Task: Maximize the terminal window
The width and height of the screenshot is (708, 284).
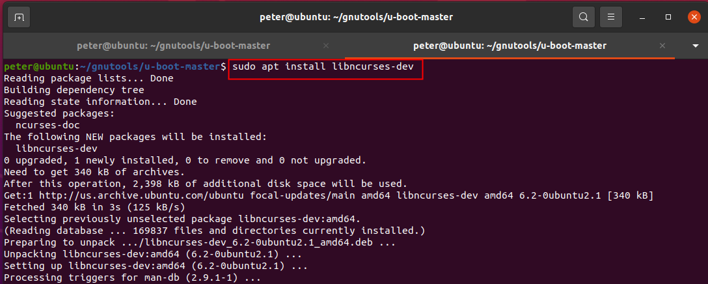Action: tap(668, 17)
